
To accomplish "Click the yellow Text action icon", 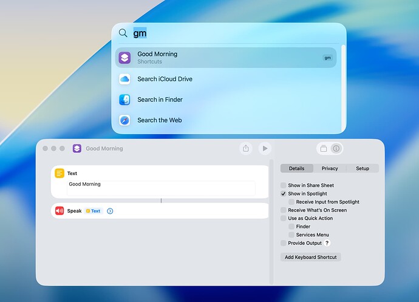I will click(60, 173).
